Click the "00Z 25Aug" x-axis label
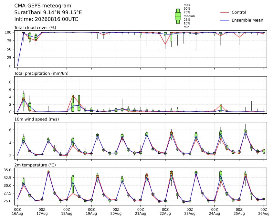This screenshot has height=219, width=273. tap(239, 211)
